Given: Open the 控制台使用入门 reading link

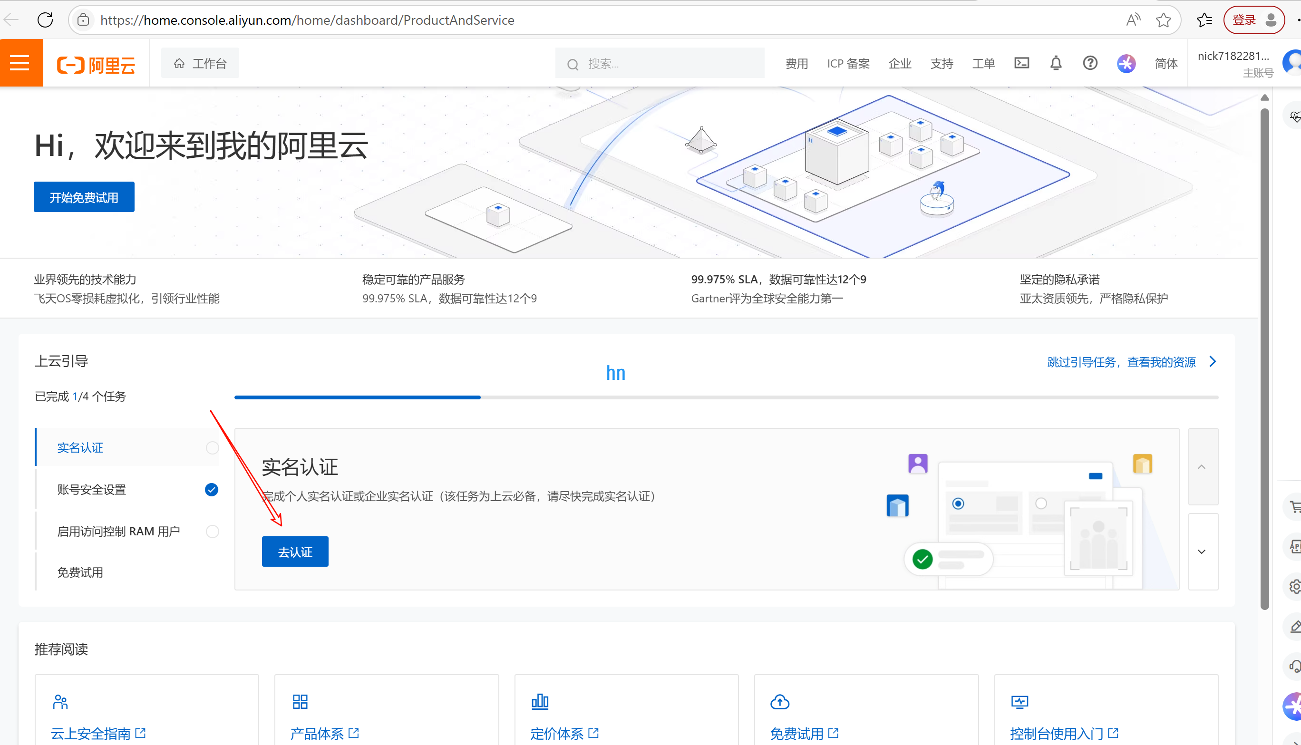Looking at the screenshot, I should point(1064,733).
